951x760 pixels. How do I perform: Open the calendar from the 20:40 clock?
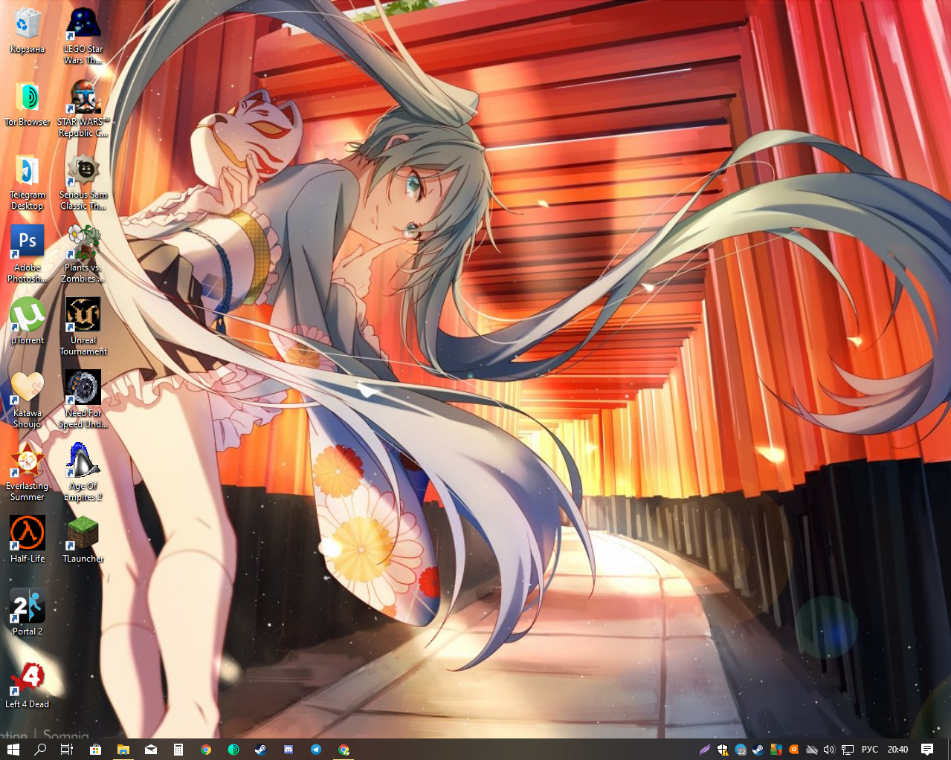(x=897, y=750)
